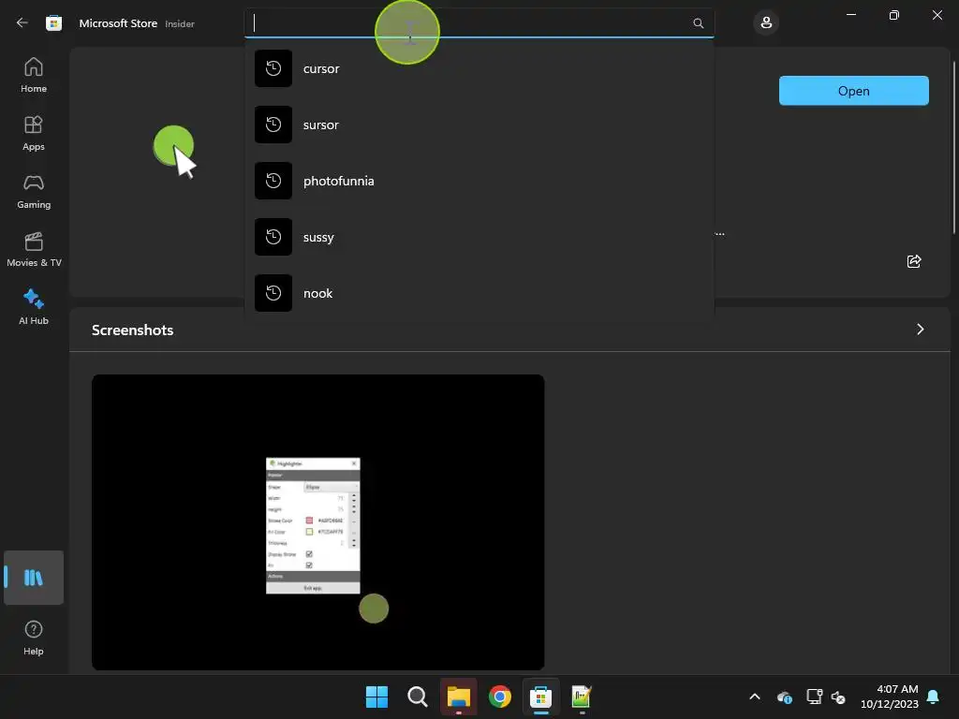Image resolution: width=959 pixels, height=719 pixels.
Task: Show hidden system tray icons
Action: point(755,697)
